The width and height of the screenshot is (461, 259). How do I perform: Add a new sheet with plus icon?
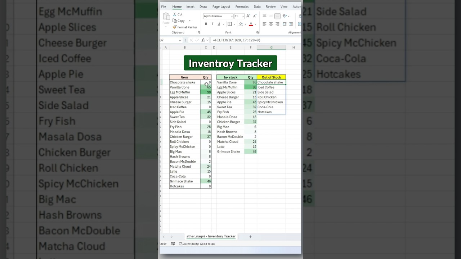pos(250,237)
